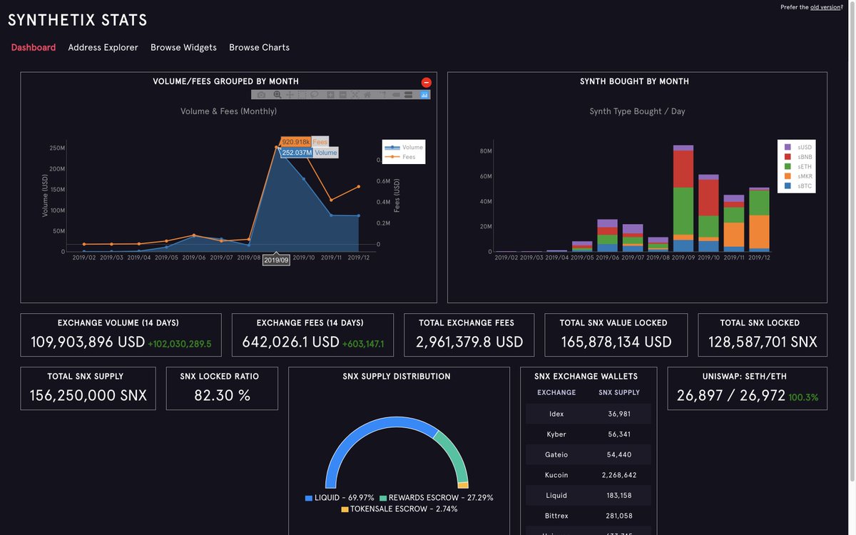Click the SNX SUPPLY column header
The width and height of the screenshot is (856, 535).
(619, 392)
